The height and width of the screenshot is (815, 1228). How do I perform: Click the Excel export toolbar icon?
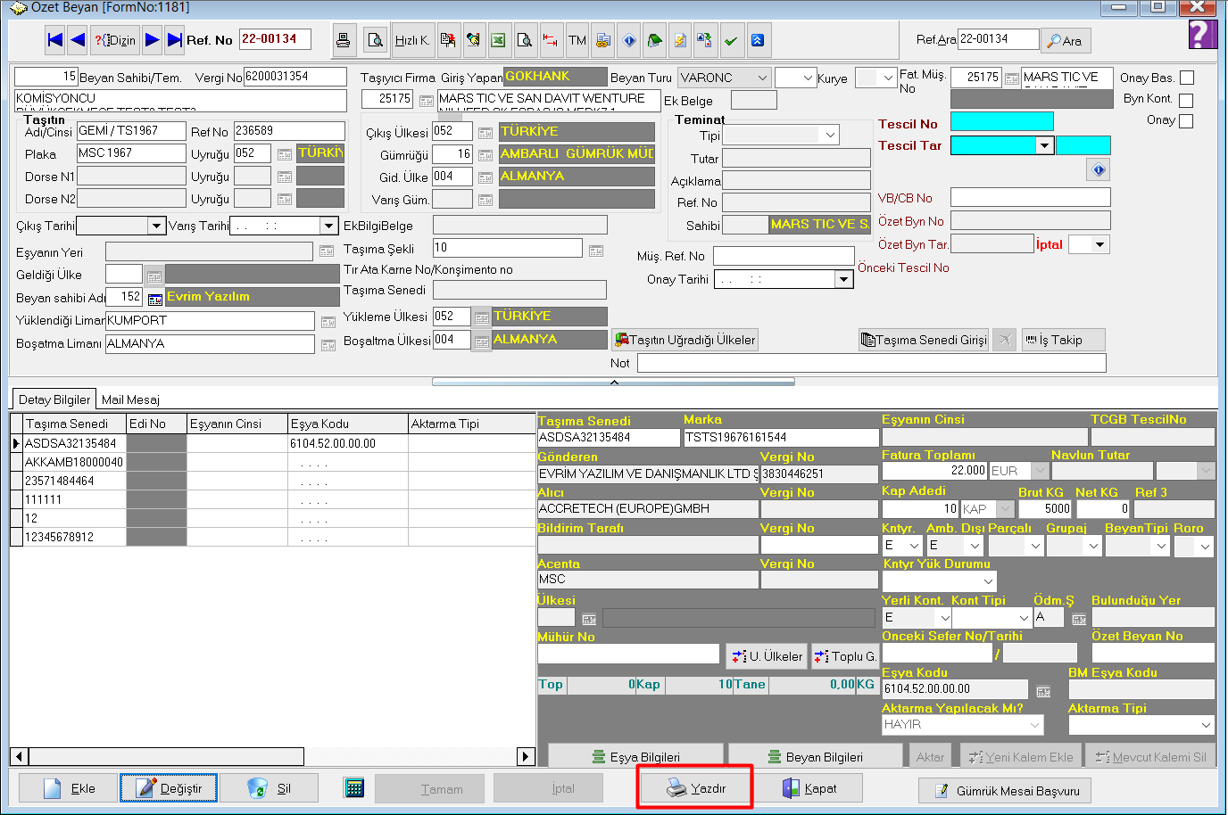(x=499, y=40)
